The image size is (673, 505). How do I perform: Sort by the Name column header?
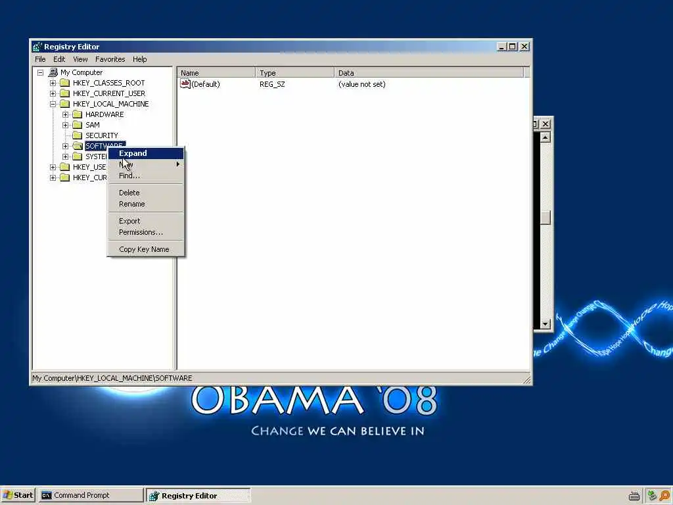coord(217,72)
